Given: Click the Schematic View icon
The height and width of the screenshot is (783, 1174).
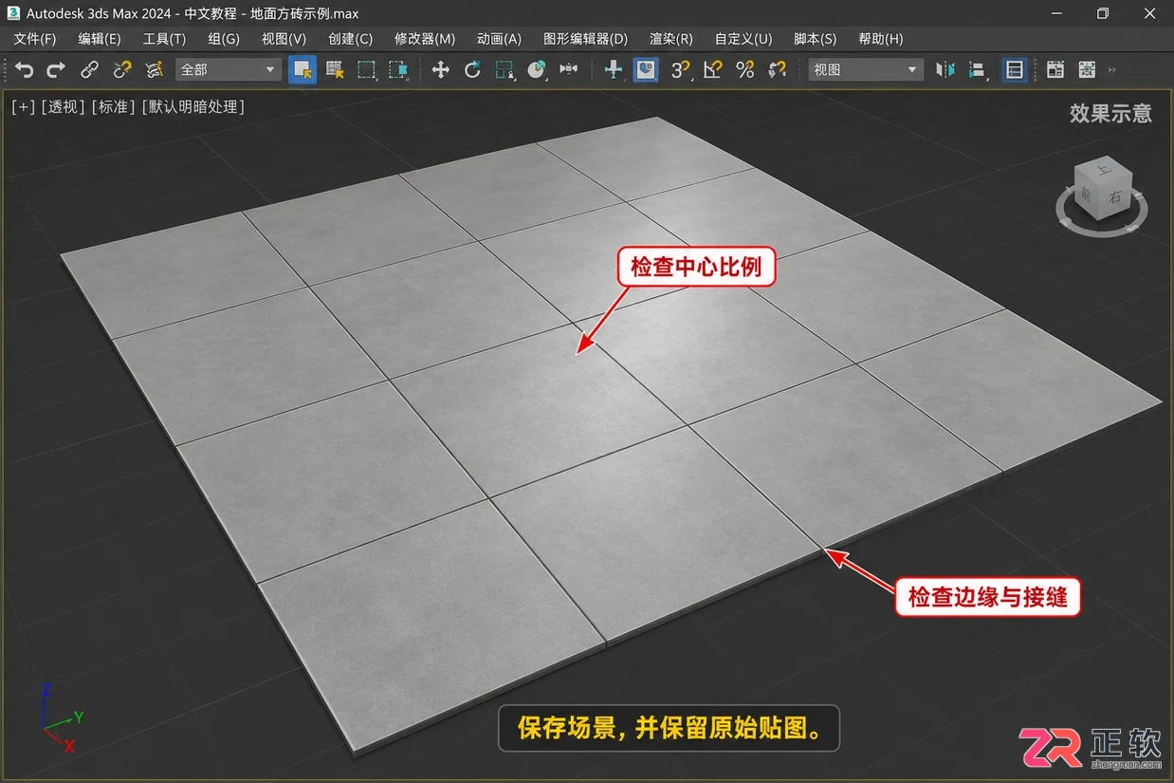Looking at the screenshot, I should point(1087,69).
